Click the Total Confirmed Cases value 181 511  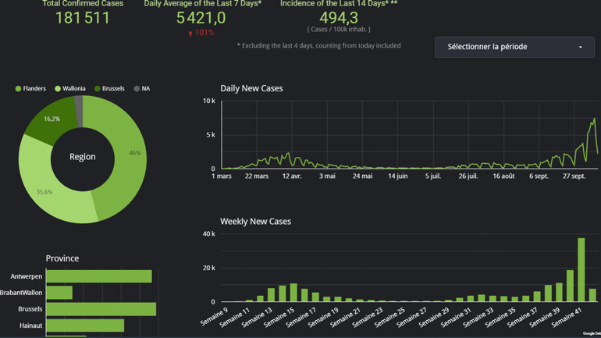tap(83, 18)
